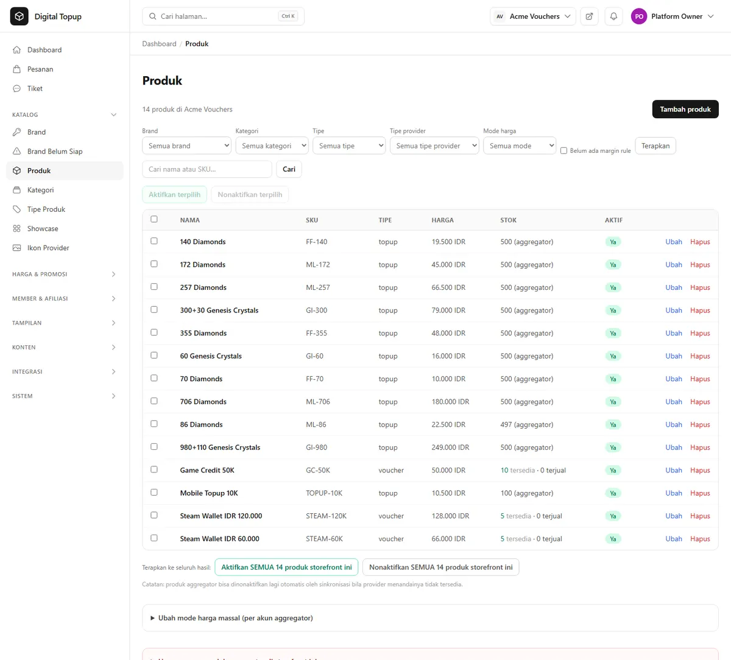Open Dashboard via its home icon
This screenshot has height=660, width=731.
17,50
